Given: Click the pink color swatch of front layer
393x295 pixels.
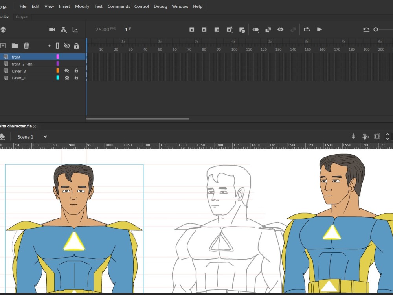Looking at the screenshot, I should (x=57, y=57).
